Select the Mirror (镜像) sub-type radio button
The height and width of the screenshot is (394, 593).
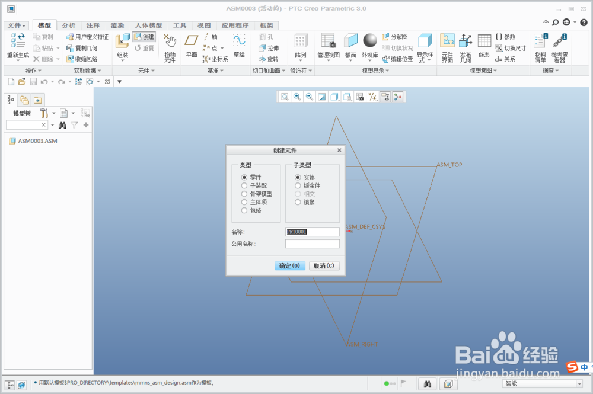click(x=298, y=202)
